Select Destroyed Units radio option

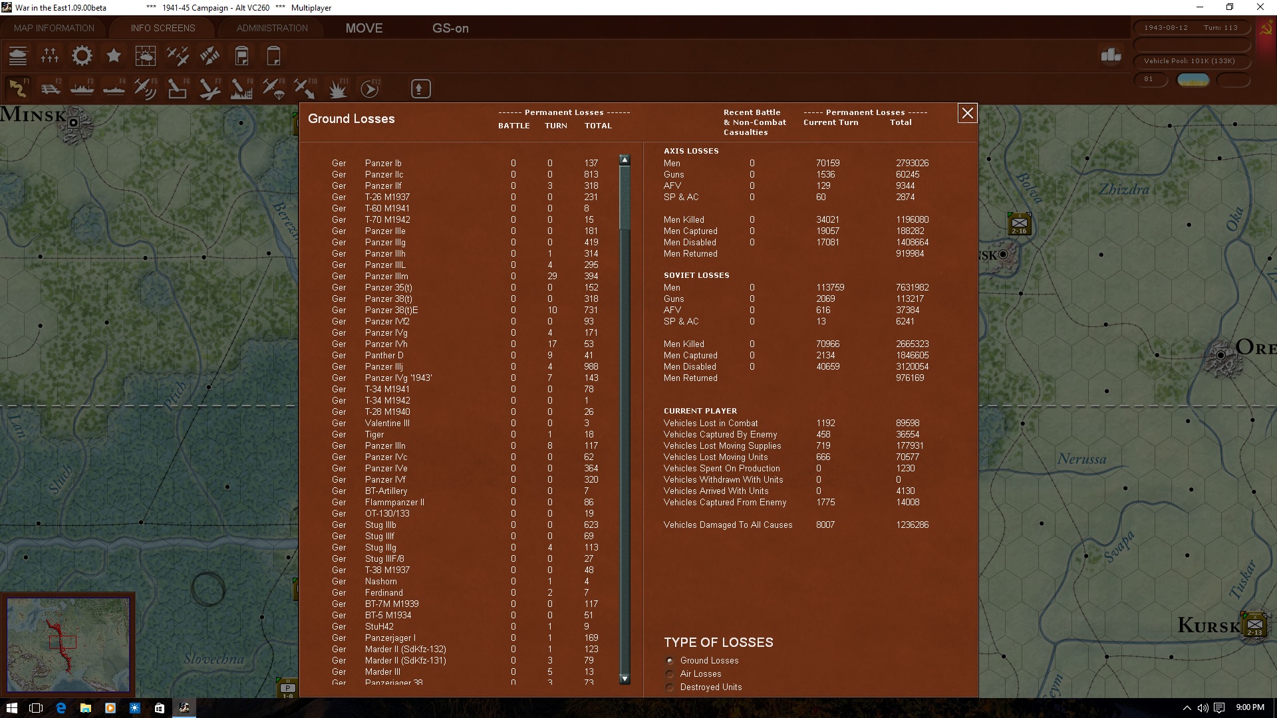[x=670, y=687]
